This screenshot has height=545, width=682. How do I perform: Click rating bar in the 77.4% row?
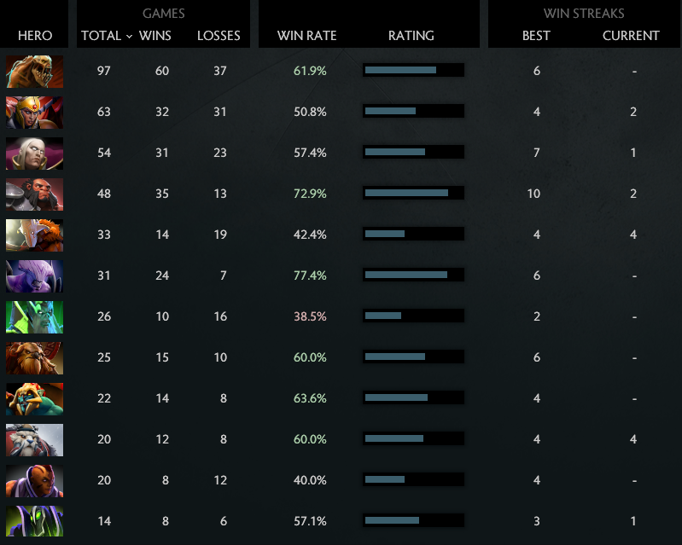[413, 275]
